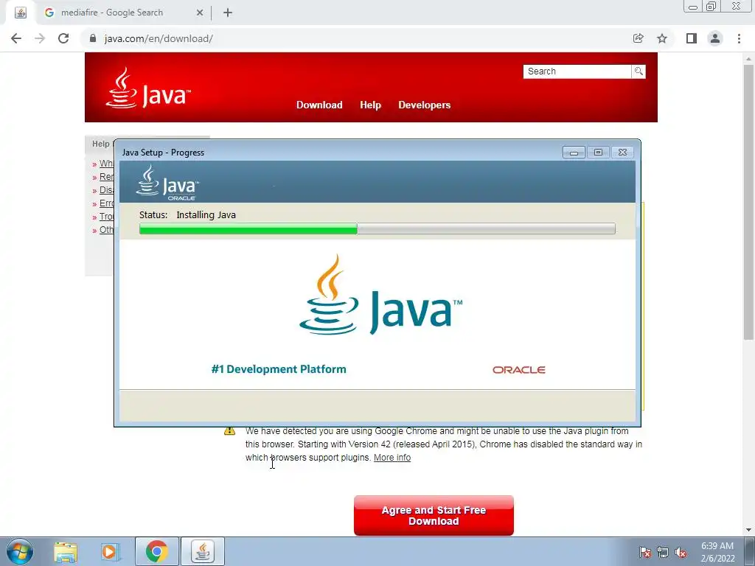Image resolution: width=755 pixels, height=566 pixels.
Task: Click '#1 Development Platform' text
Action: pos(279,369)
